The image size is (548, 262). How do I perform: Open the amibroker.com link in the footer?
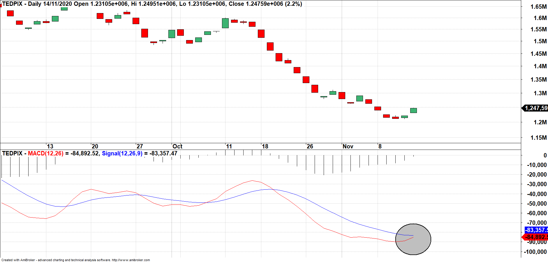click(131, 260)
